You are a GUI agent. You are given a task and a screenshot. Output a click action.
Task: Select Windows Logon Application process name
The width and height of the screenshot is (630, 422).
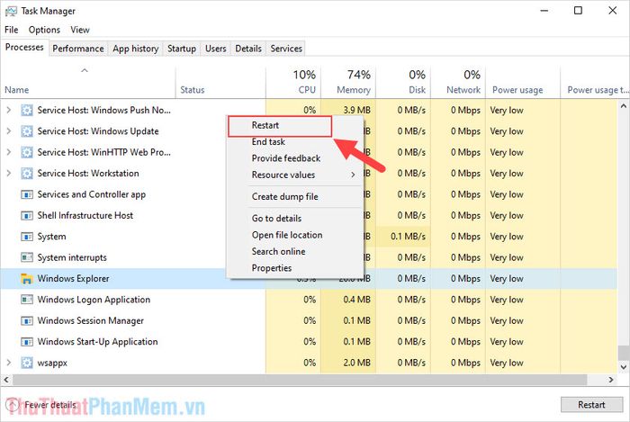coord(94,300)
